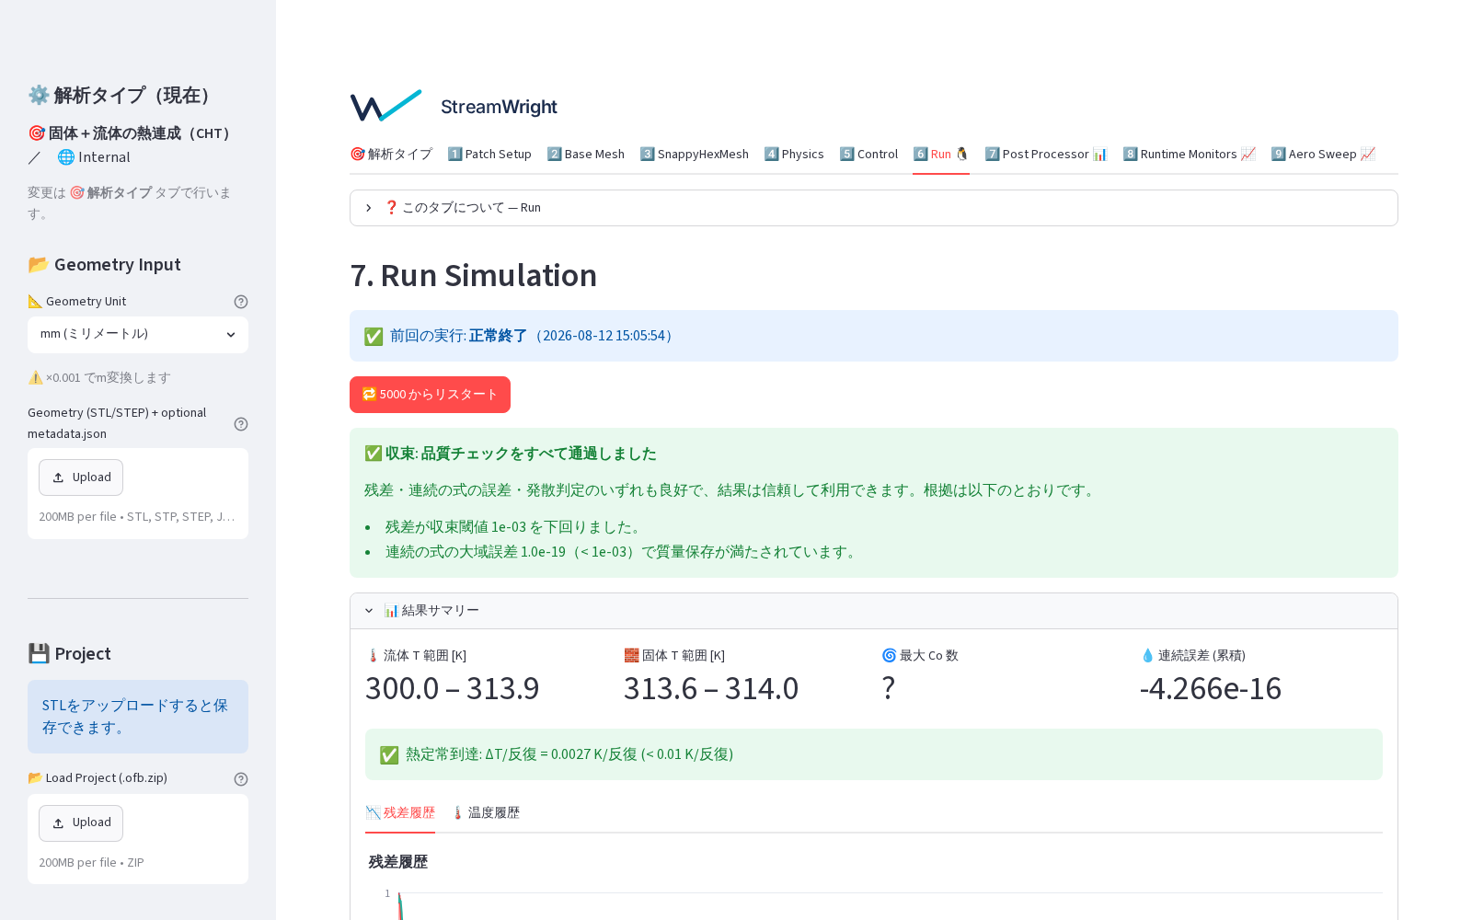Screen dimensions: 1472x920
Task: Go to the Base Mesh tab
Action: (x=585, y=155)
